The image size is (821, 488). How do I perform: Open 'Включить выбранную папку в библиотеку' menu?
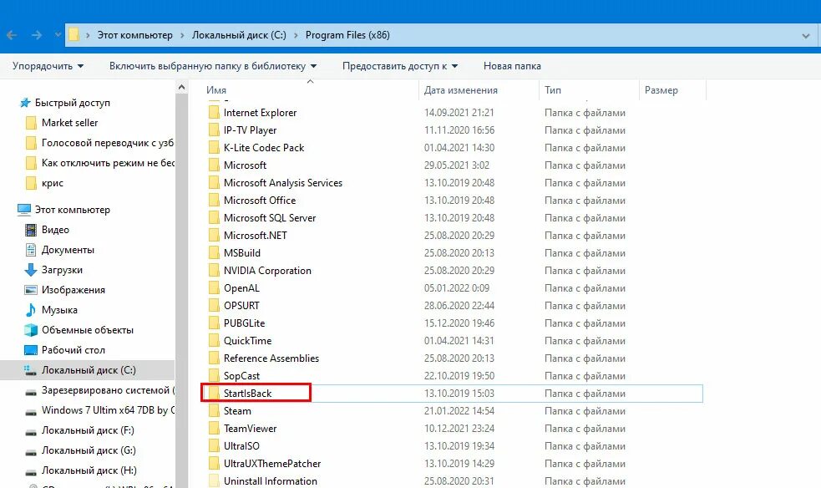[213, 66]
